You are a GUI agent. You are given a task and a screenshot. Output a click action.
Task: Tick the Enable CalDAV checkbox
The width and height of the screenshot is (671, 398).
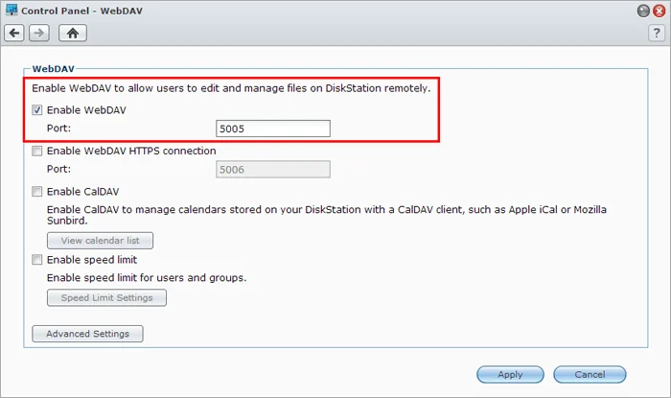[x=37, y=191]
